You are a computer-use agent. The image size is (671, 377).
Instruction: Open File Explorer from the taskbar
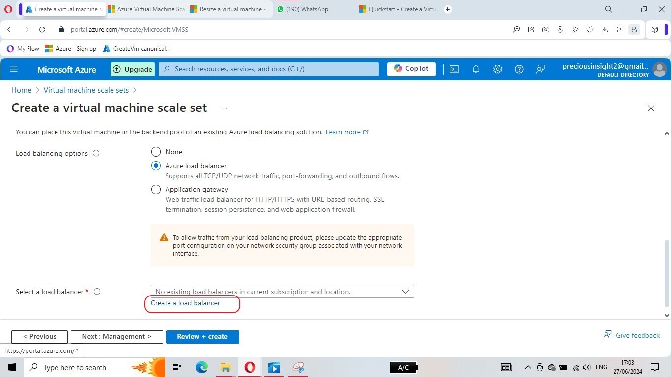tap(225, 367)
